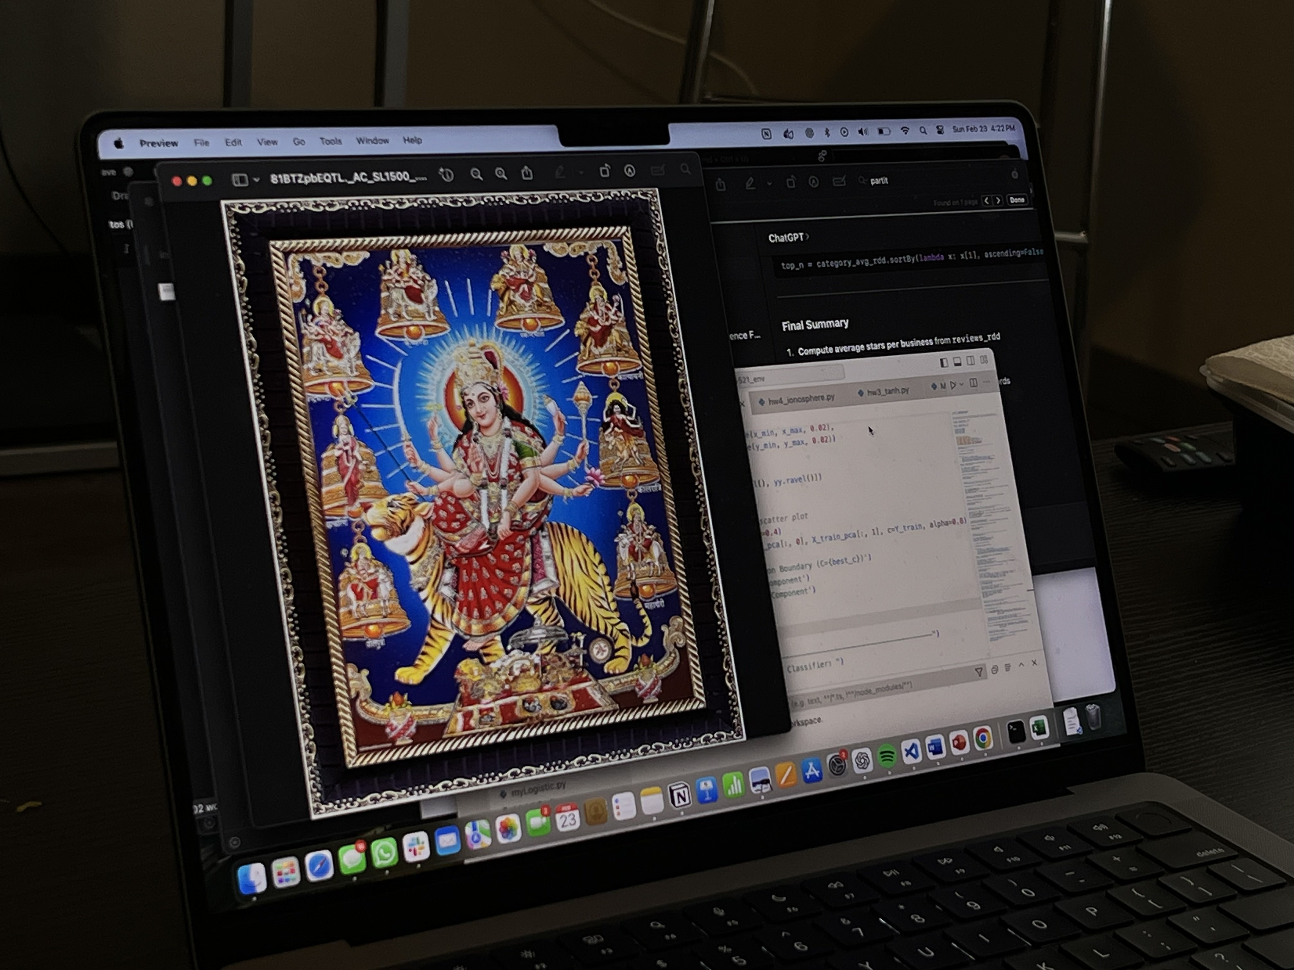1294x970 pixels.
Task: Zoom in on the goddess image
Action: point(501,174)
